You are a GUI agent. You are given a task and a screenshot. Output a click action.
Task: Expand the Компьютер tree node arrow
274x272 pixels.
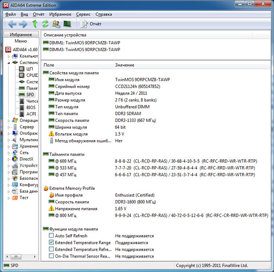click(9, 57)
